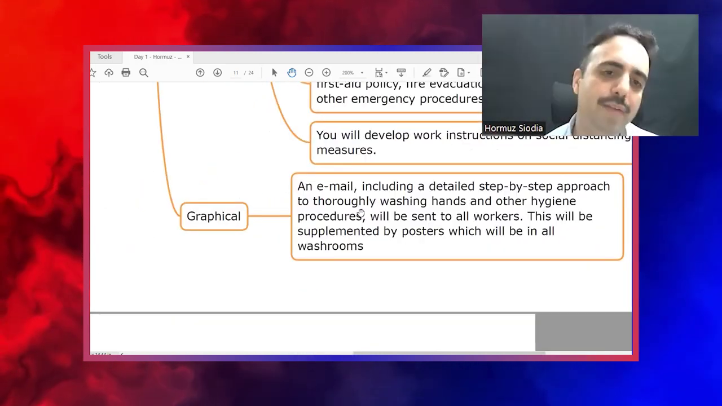Print the PDF document
This screenshot has height=406, width=722.
tap(126, 73)
